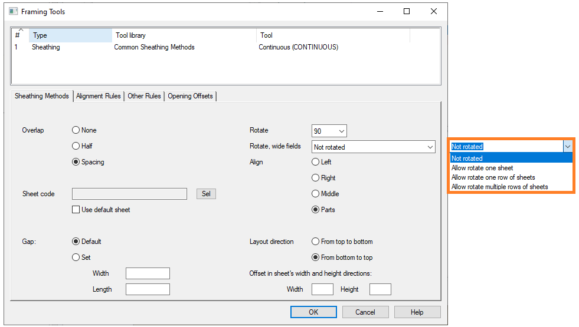Switch to the Alignment Rules tab
Viewport: 579px width, 327px height.
pos(99,96)
